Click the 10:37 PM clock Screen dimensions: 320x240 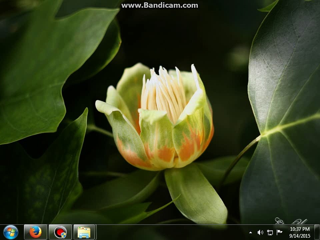click(x=300, y=229)
